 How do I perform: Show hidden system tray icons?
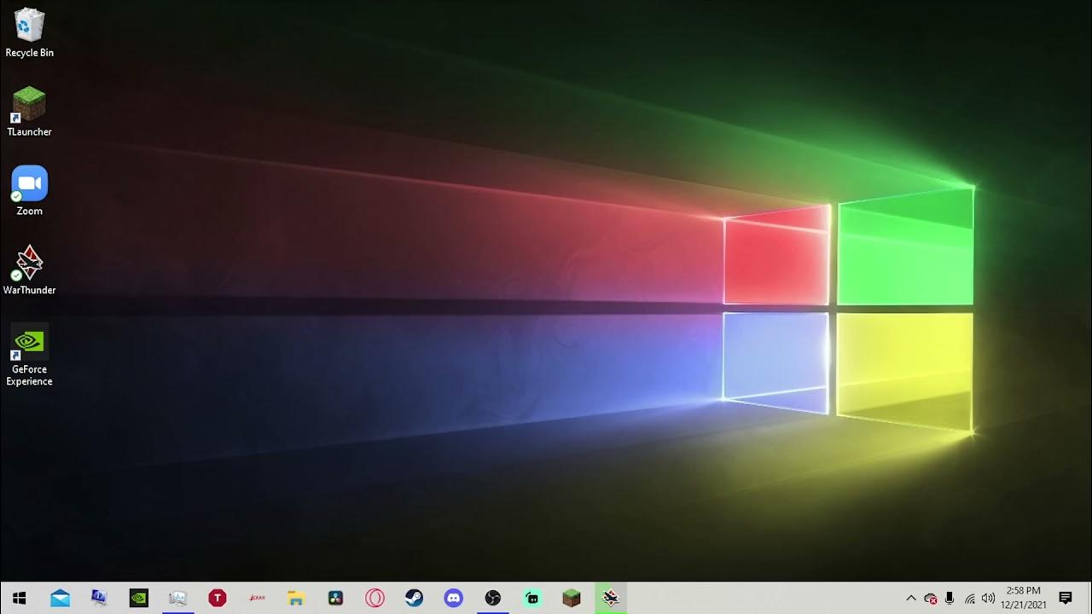click(x=910, y=599)
